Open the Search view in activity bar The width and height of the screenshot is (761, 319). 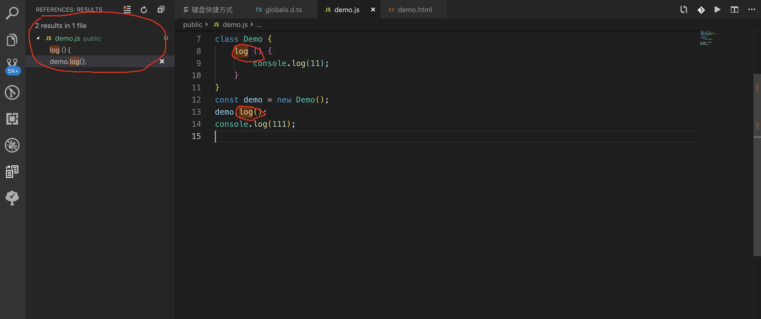(12, 13)
